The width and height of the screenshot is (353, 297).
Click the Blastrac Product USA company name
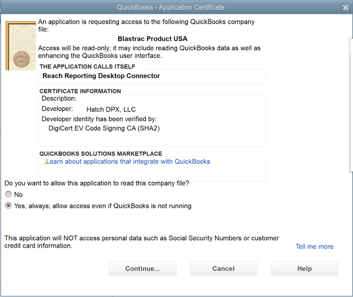[152, 39]
